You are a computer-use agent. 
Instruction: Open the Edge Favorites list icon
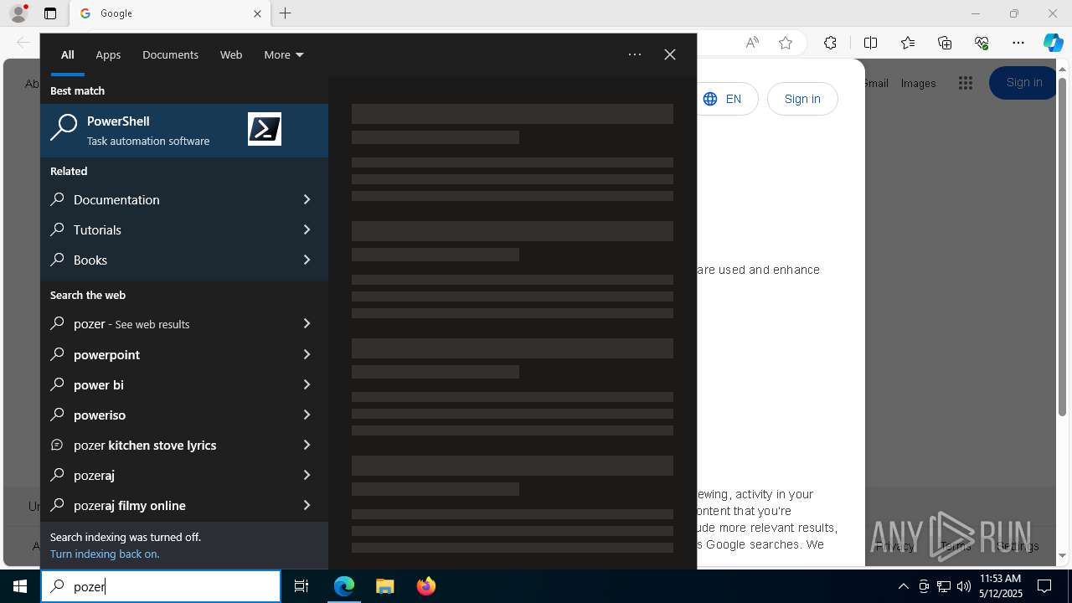pos(908,43)
